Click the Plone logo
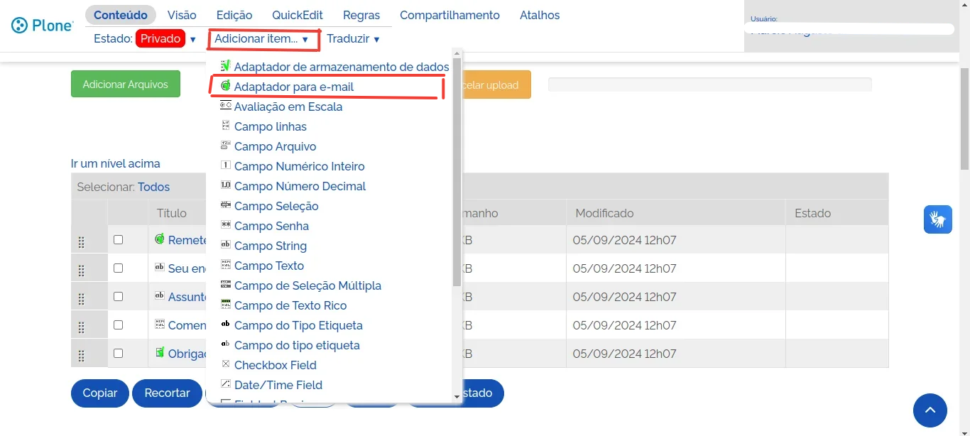Viewport: 970px width, 436px height. click(42, 26)
